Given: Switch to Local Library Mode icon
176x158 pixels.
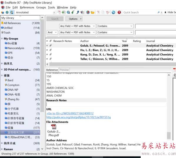Looking at the screenshot, I should (3, 12).
